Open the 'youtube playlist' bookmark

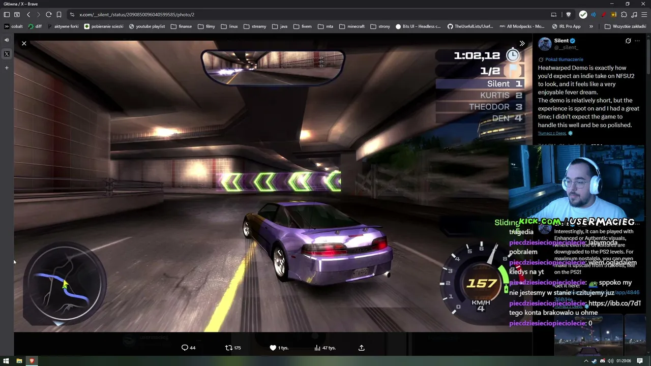point(147,26)
